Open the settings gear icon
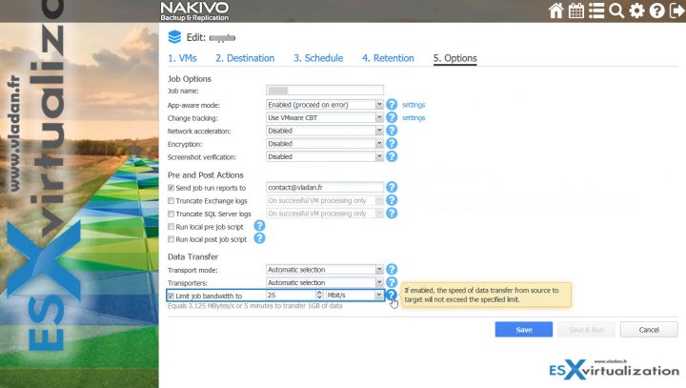Screen dimensions: 686x388 pyautogui.click(x=636, y=11)
